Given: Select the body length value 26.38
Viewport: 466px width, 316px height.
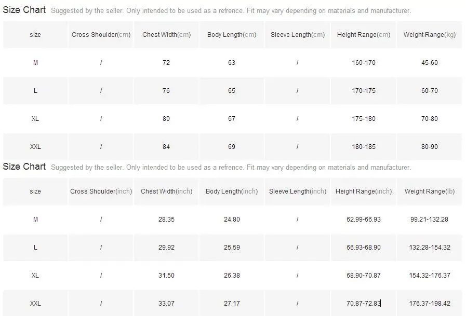Looking at the screenshot, I should coord(232,276).
